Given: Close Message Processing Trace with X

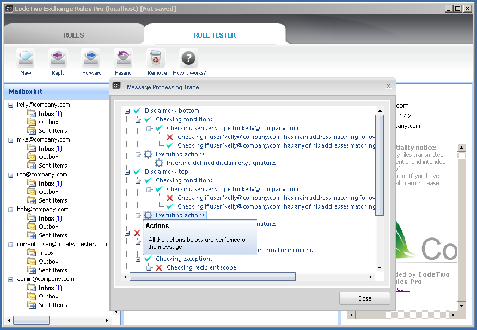Looking at the screenshot, I should (388, 86).
